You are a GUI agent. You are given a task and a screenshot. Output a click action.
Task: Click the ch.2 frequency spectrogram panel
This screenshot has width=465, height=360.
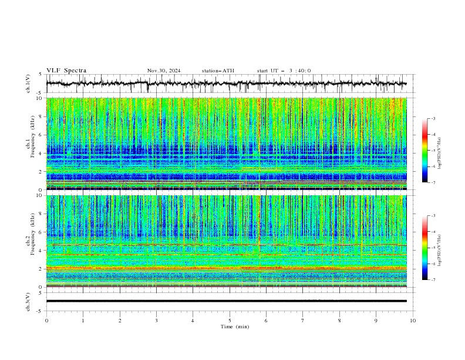[227, 241]
